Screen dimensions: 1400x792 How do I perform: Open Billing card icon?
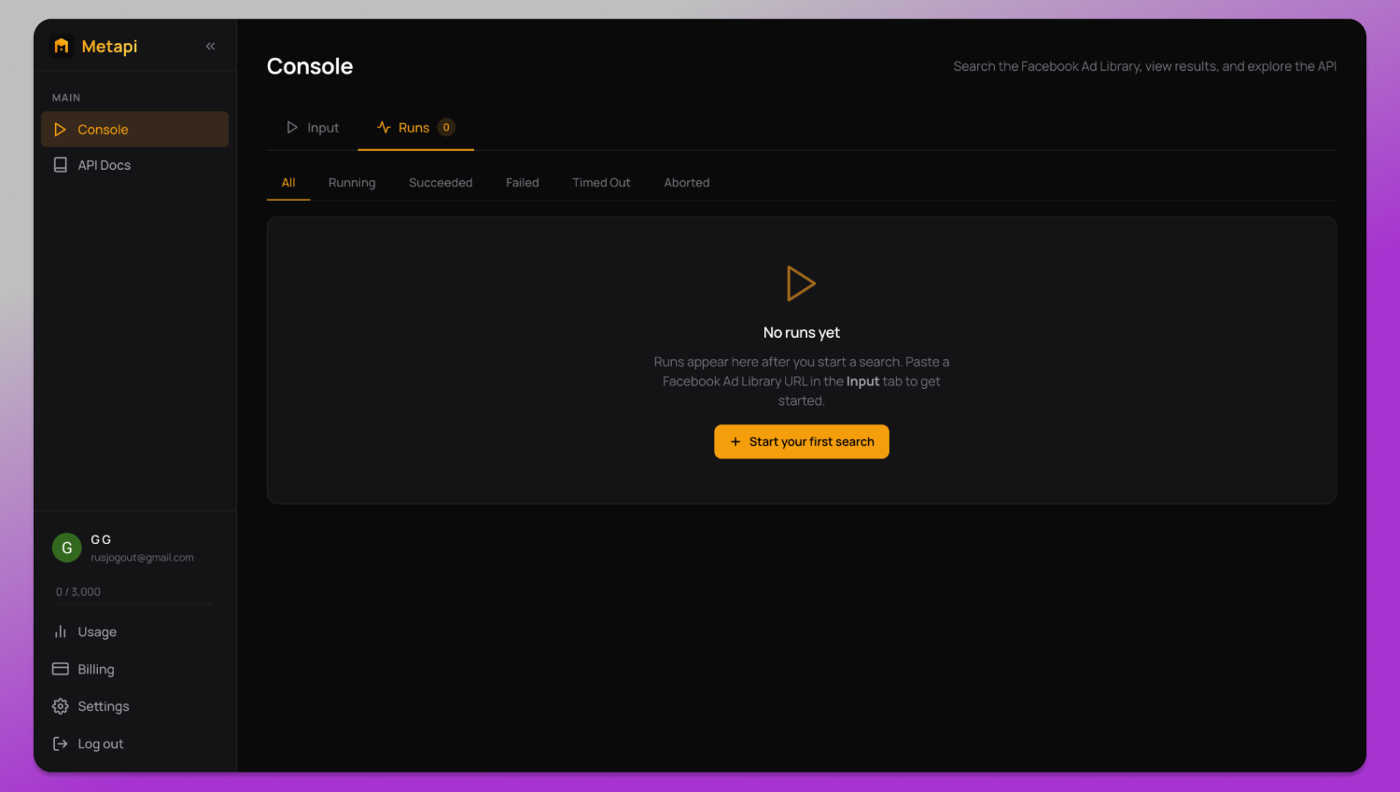pyautogui.click(x=61, y=669)
